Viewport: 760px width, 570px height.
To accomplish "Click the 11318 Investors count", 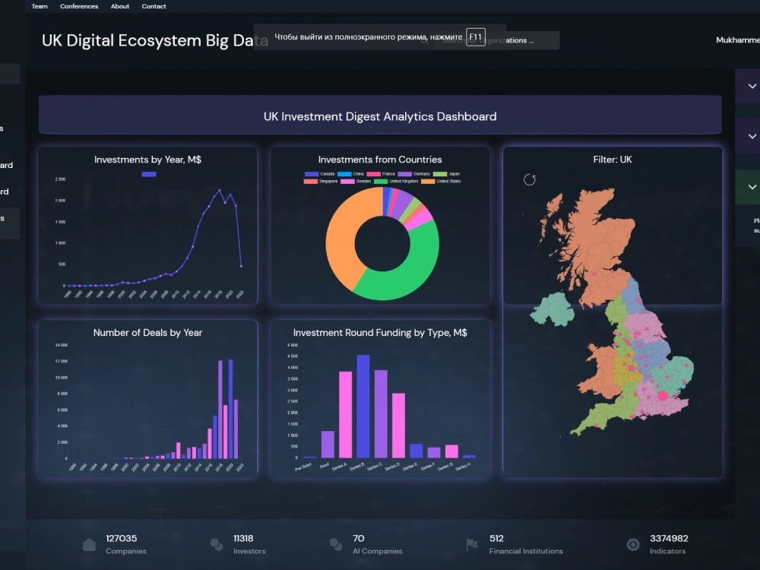I will coord(243,539).
